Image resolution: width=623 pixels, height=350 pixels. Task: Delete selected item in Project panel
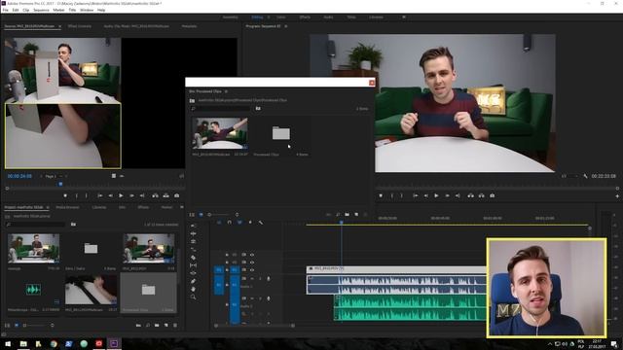(175, 325)
